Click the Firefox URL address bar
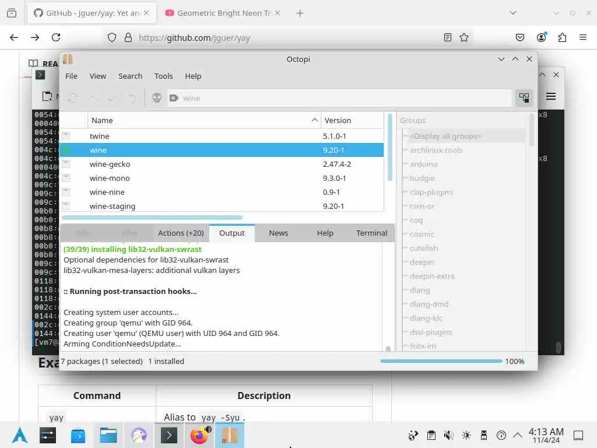Image resolution: width=597 pixels, height=448 pixels. (x=289, y=37)
